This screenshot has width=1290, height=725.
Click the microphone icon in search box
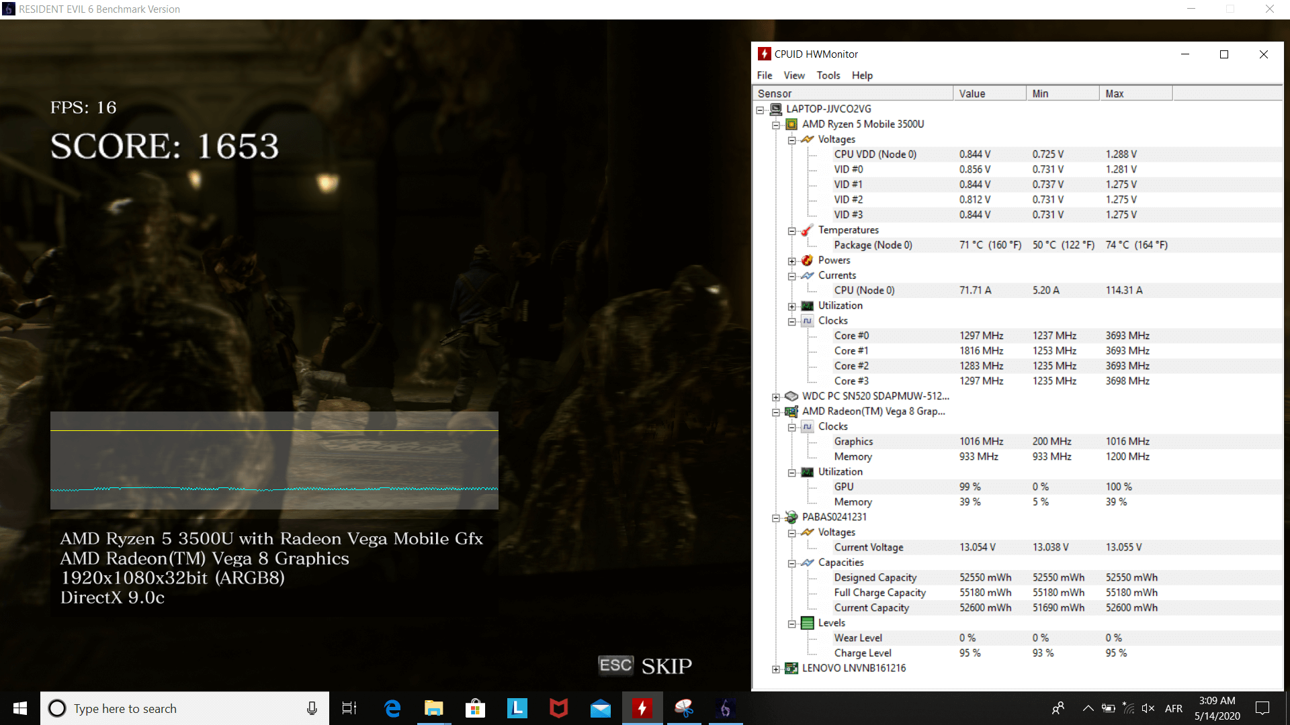point(312,708)
